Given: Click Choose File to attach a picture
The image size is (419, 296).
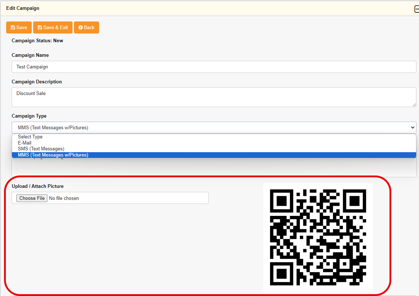Looking at the screenshot, I should pos(31,198).
